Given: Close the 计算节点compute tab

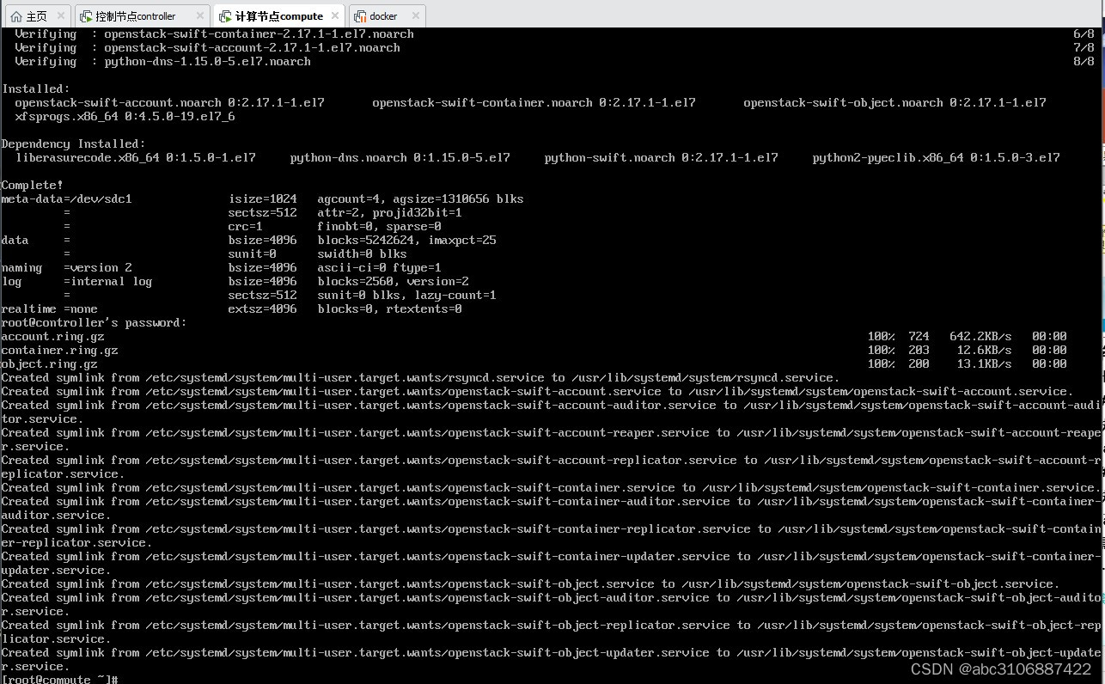Looking at the screenshot, I should [x=335, y=15].
